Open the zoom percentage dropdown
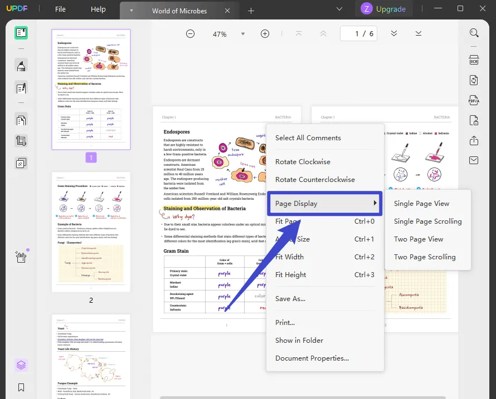Viewport: 496px width, 399px height. click(x=243, y=33)
